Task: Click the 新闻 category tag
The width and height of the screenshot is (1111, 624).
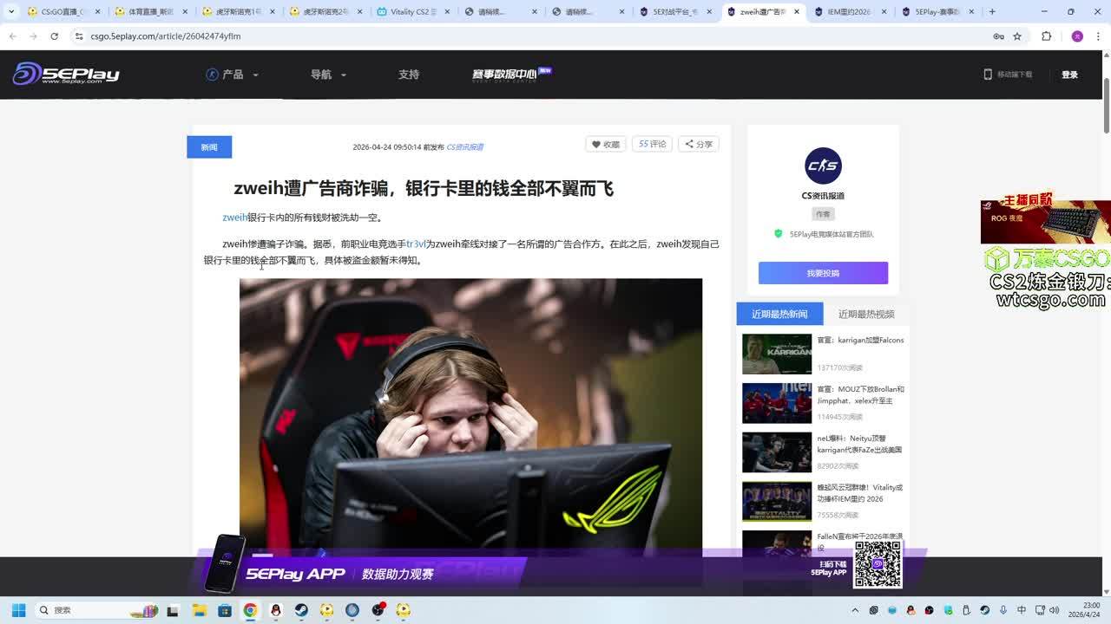Action: coord(209,147)
